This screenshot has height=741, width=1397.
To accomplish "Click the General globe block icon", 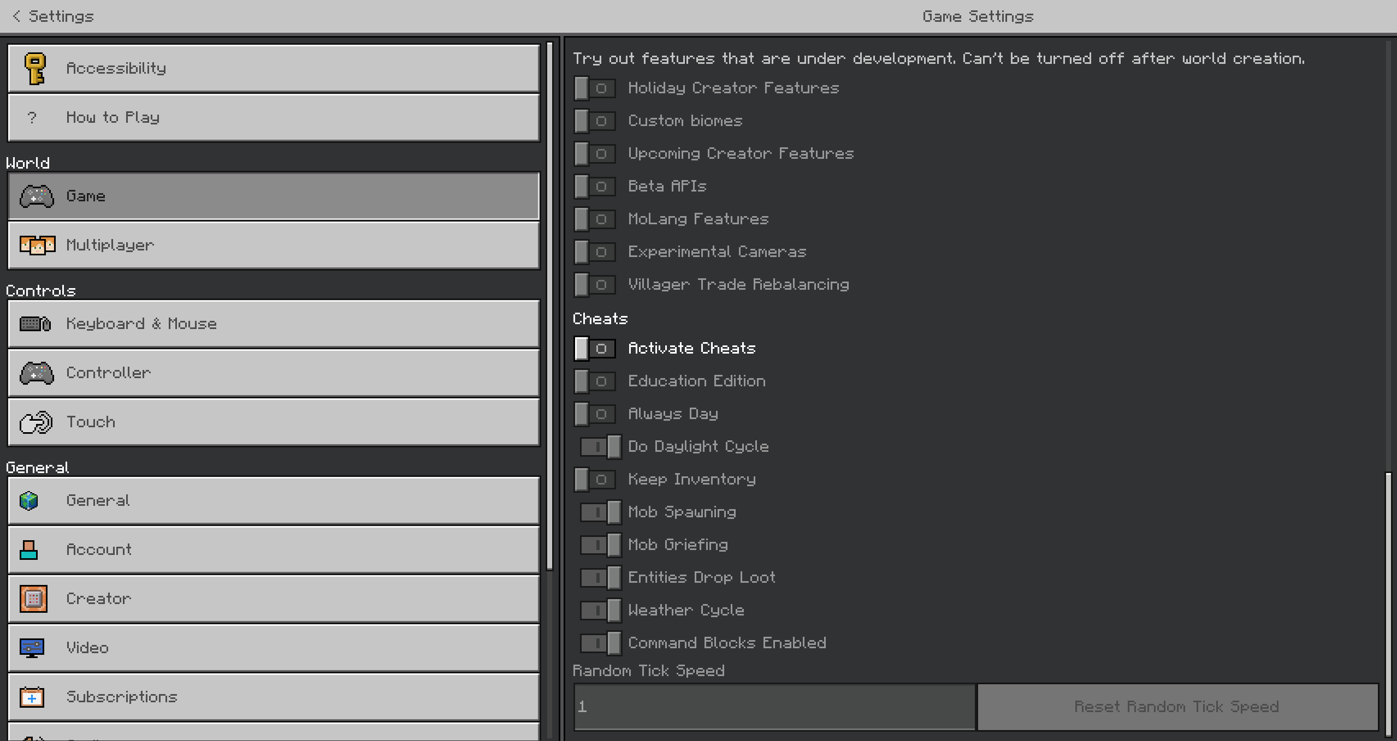I will tap(28, 501).
